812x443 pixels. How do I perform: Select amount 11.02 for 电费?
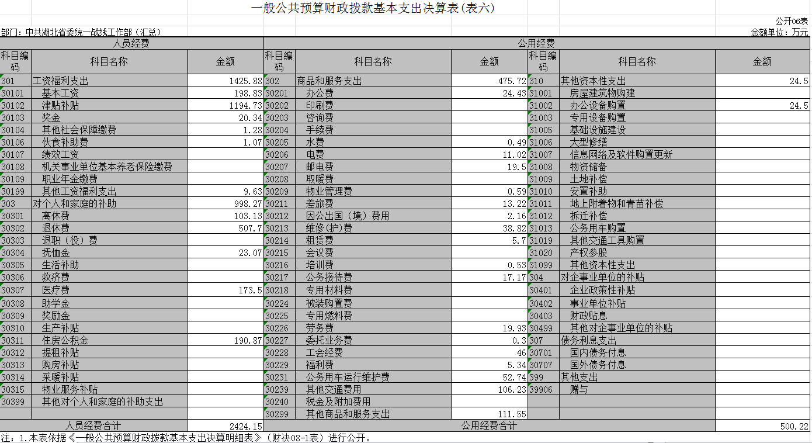490,154
